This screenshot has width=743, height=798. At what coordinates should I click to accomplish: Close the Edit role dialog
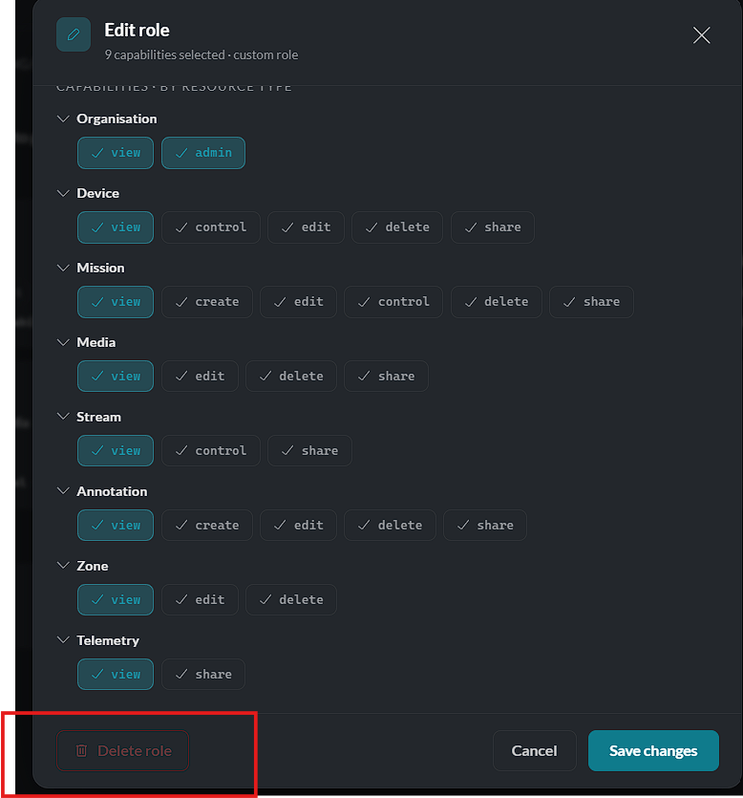point(701,35)
